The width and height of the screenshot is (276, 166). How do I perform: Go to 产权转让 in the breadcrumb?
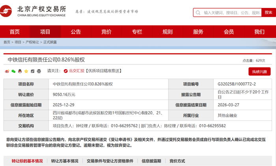tap(32, 42)
